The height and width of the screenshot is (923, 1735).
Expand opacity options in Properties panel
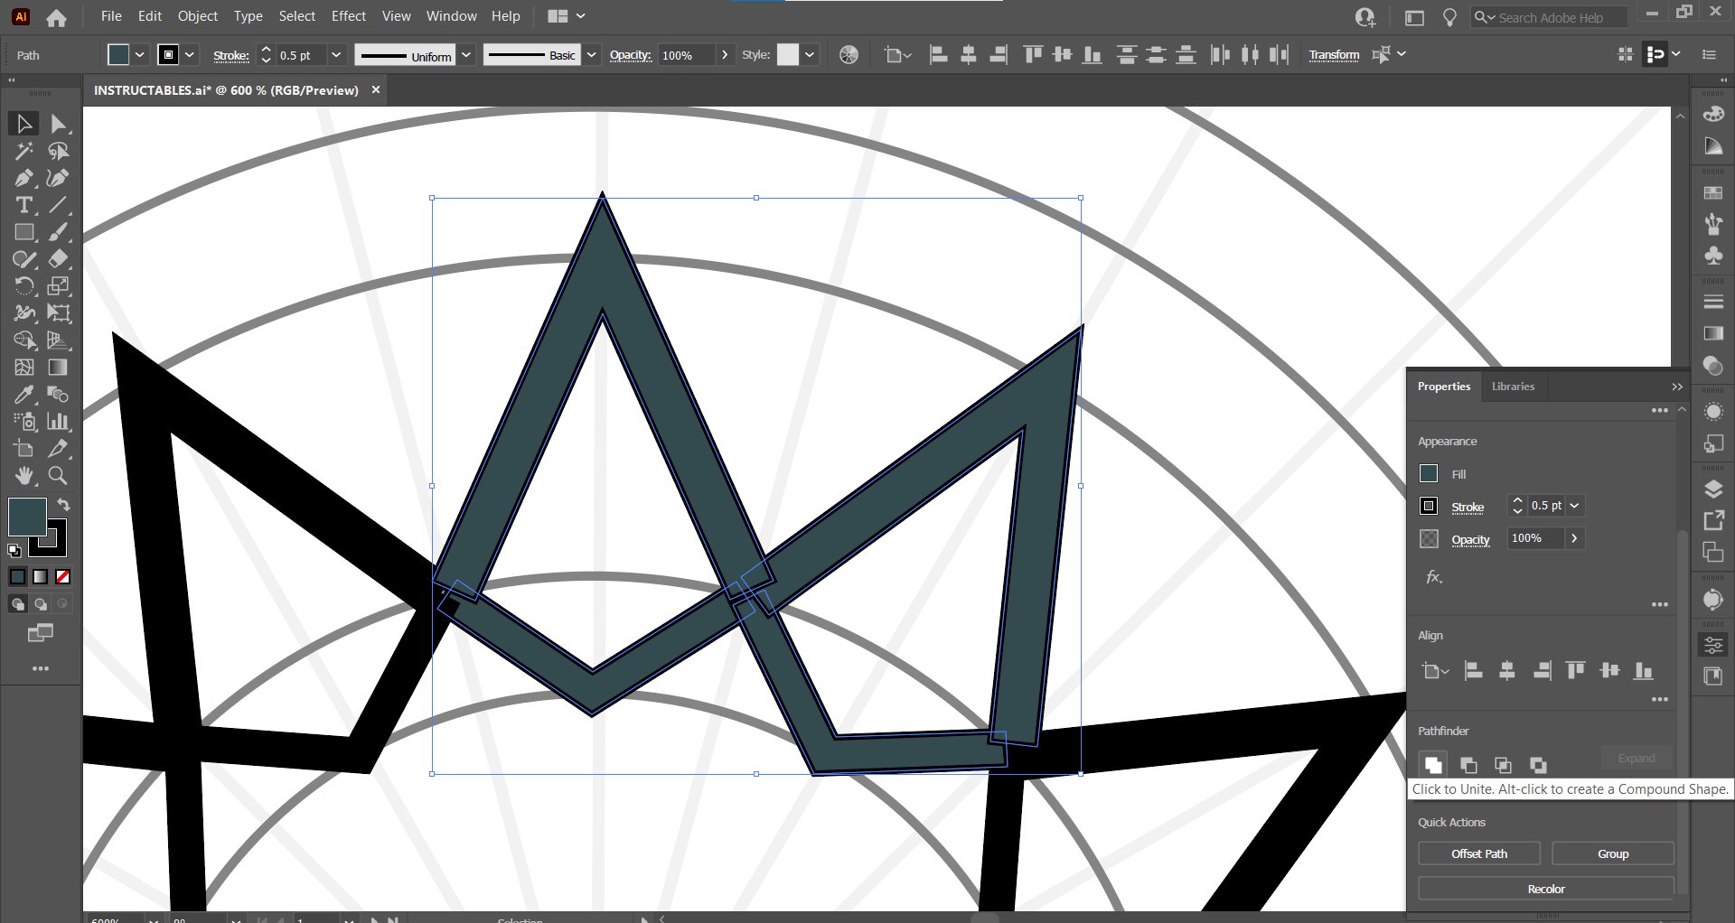1574,538
